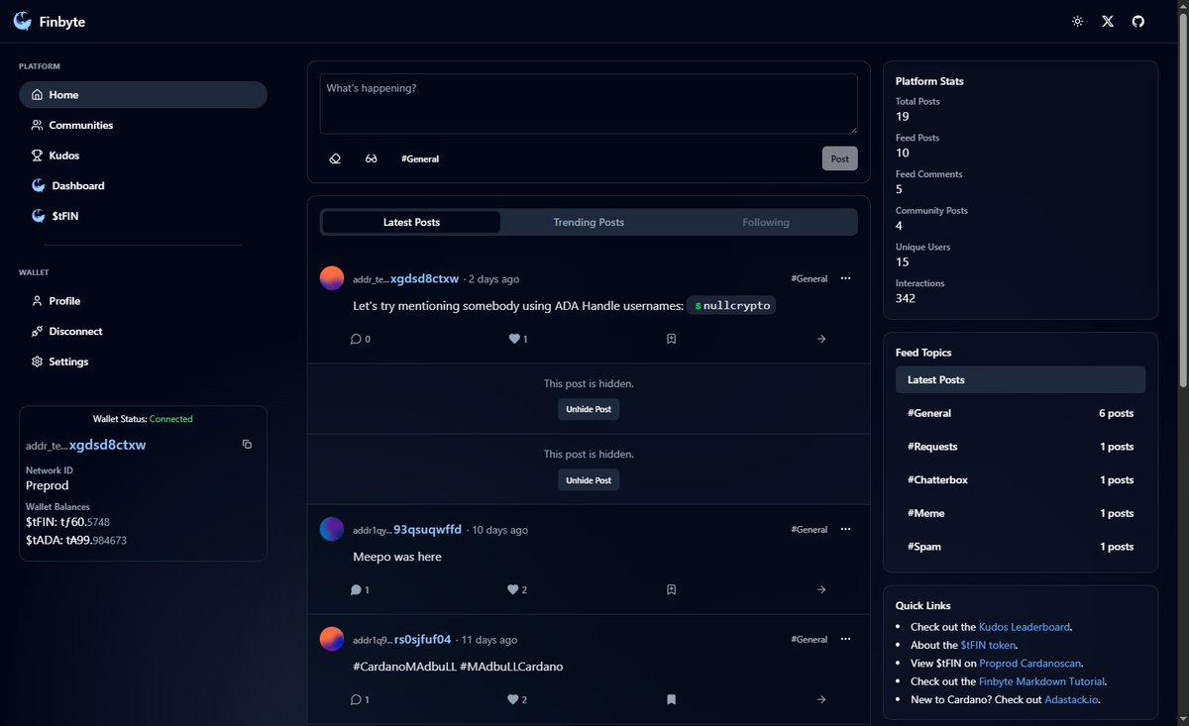Screen dimensions: 1189x726
Task: Open the Kudos Leaderboard quick link
Action: click(1025, 627)
